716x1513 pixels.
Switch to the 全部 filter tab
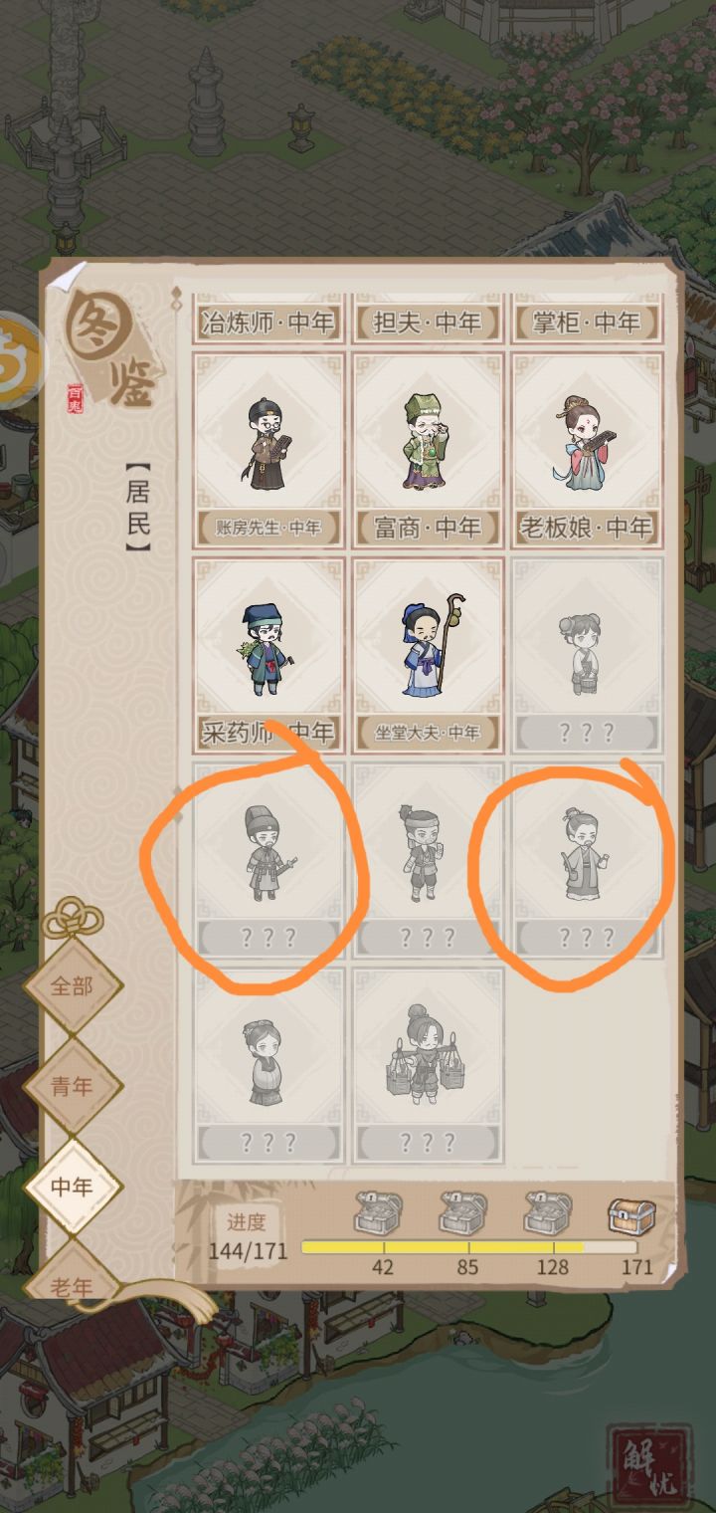click(73, 986)
